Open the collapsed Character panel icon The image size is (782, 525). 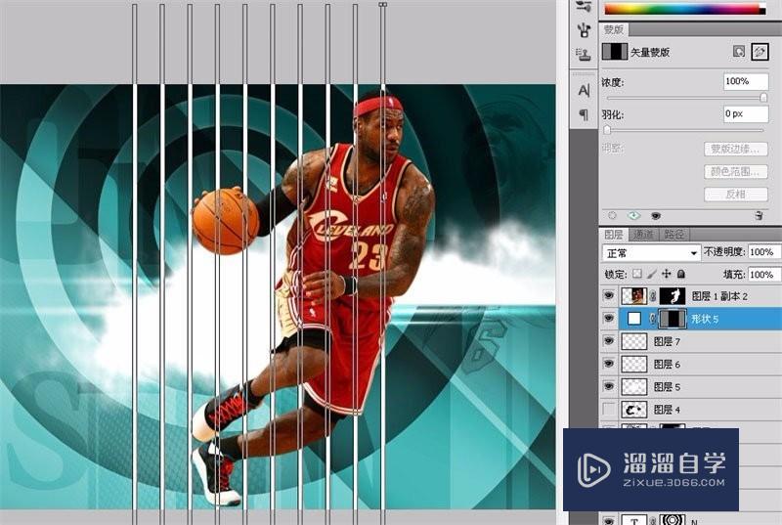(x=584, y=90)
